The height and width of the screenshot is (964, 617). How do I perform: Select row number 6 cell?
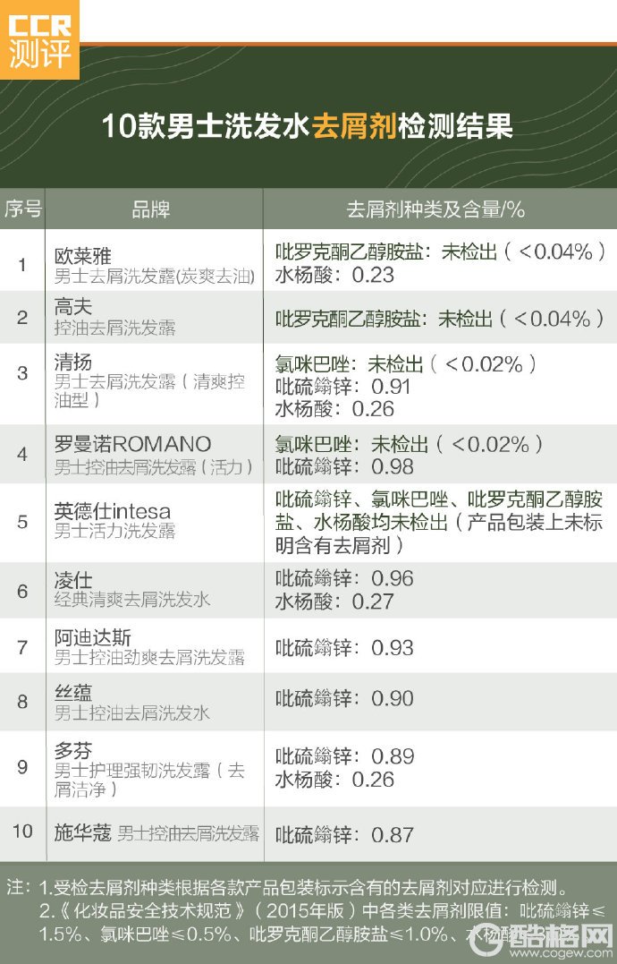click(22, 591)
